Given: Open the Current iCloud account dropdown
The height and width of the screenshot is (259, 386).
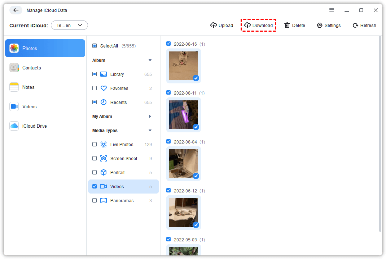Looking at the screenshot, I should pos(69,25).
